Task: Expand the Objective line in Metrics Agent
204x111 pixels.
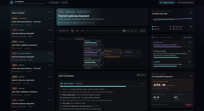Action: click(61, 89)
